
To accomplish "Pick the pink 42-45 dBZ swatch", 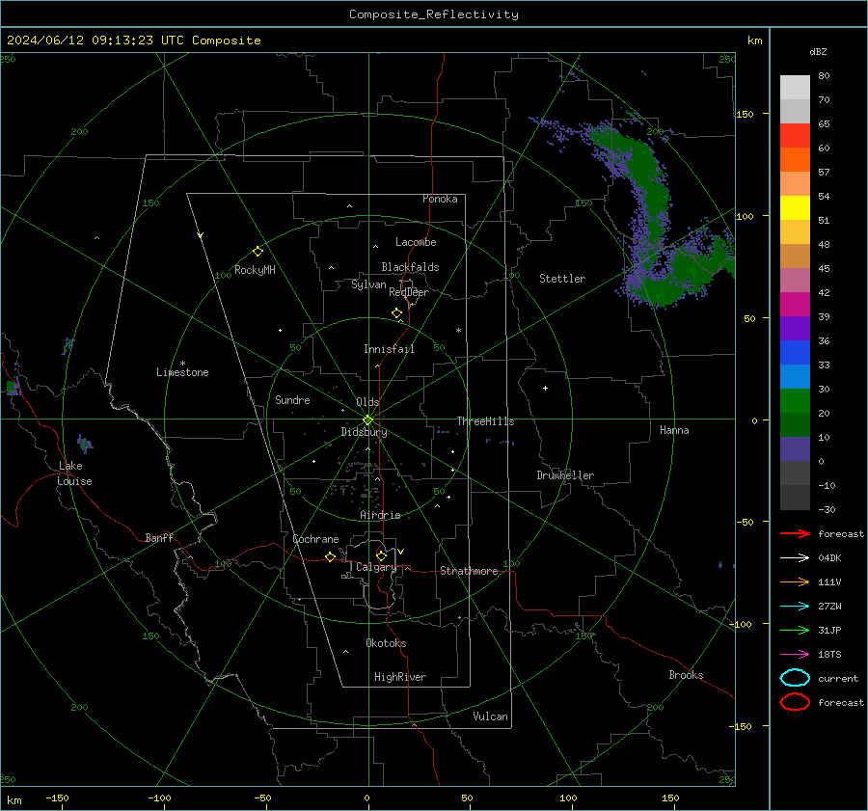I will pyautogui.click(x=795, y=280).
